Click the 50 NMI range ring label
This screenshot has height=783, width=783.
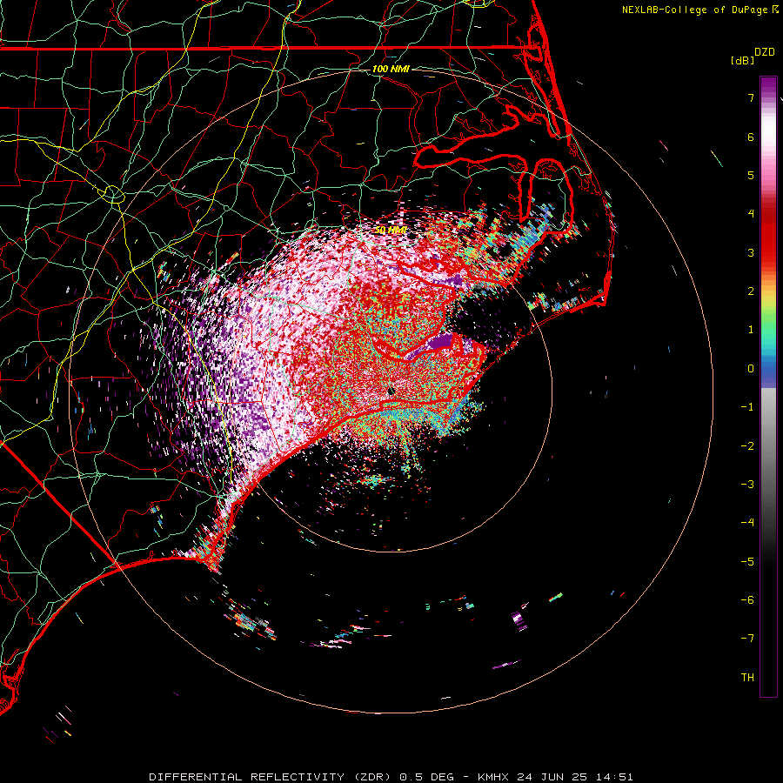tap(391, 230)
